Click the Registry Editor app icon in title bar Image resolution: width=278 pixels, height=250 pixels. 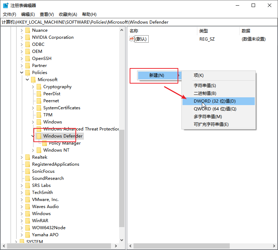(x=6, y=5)
